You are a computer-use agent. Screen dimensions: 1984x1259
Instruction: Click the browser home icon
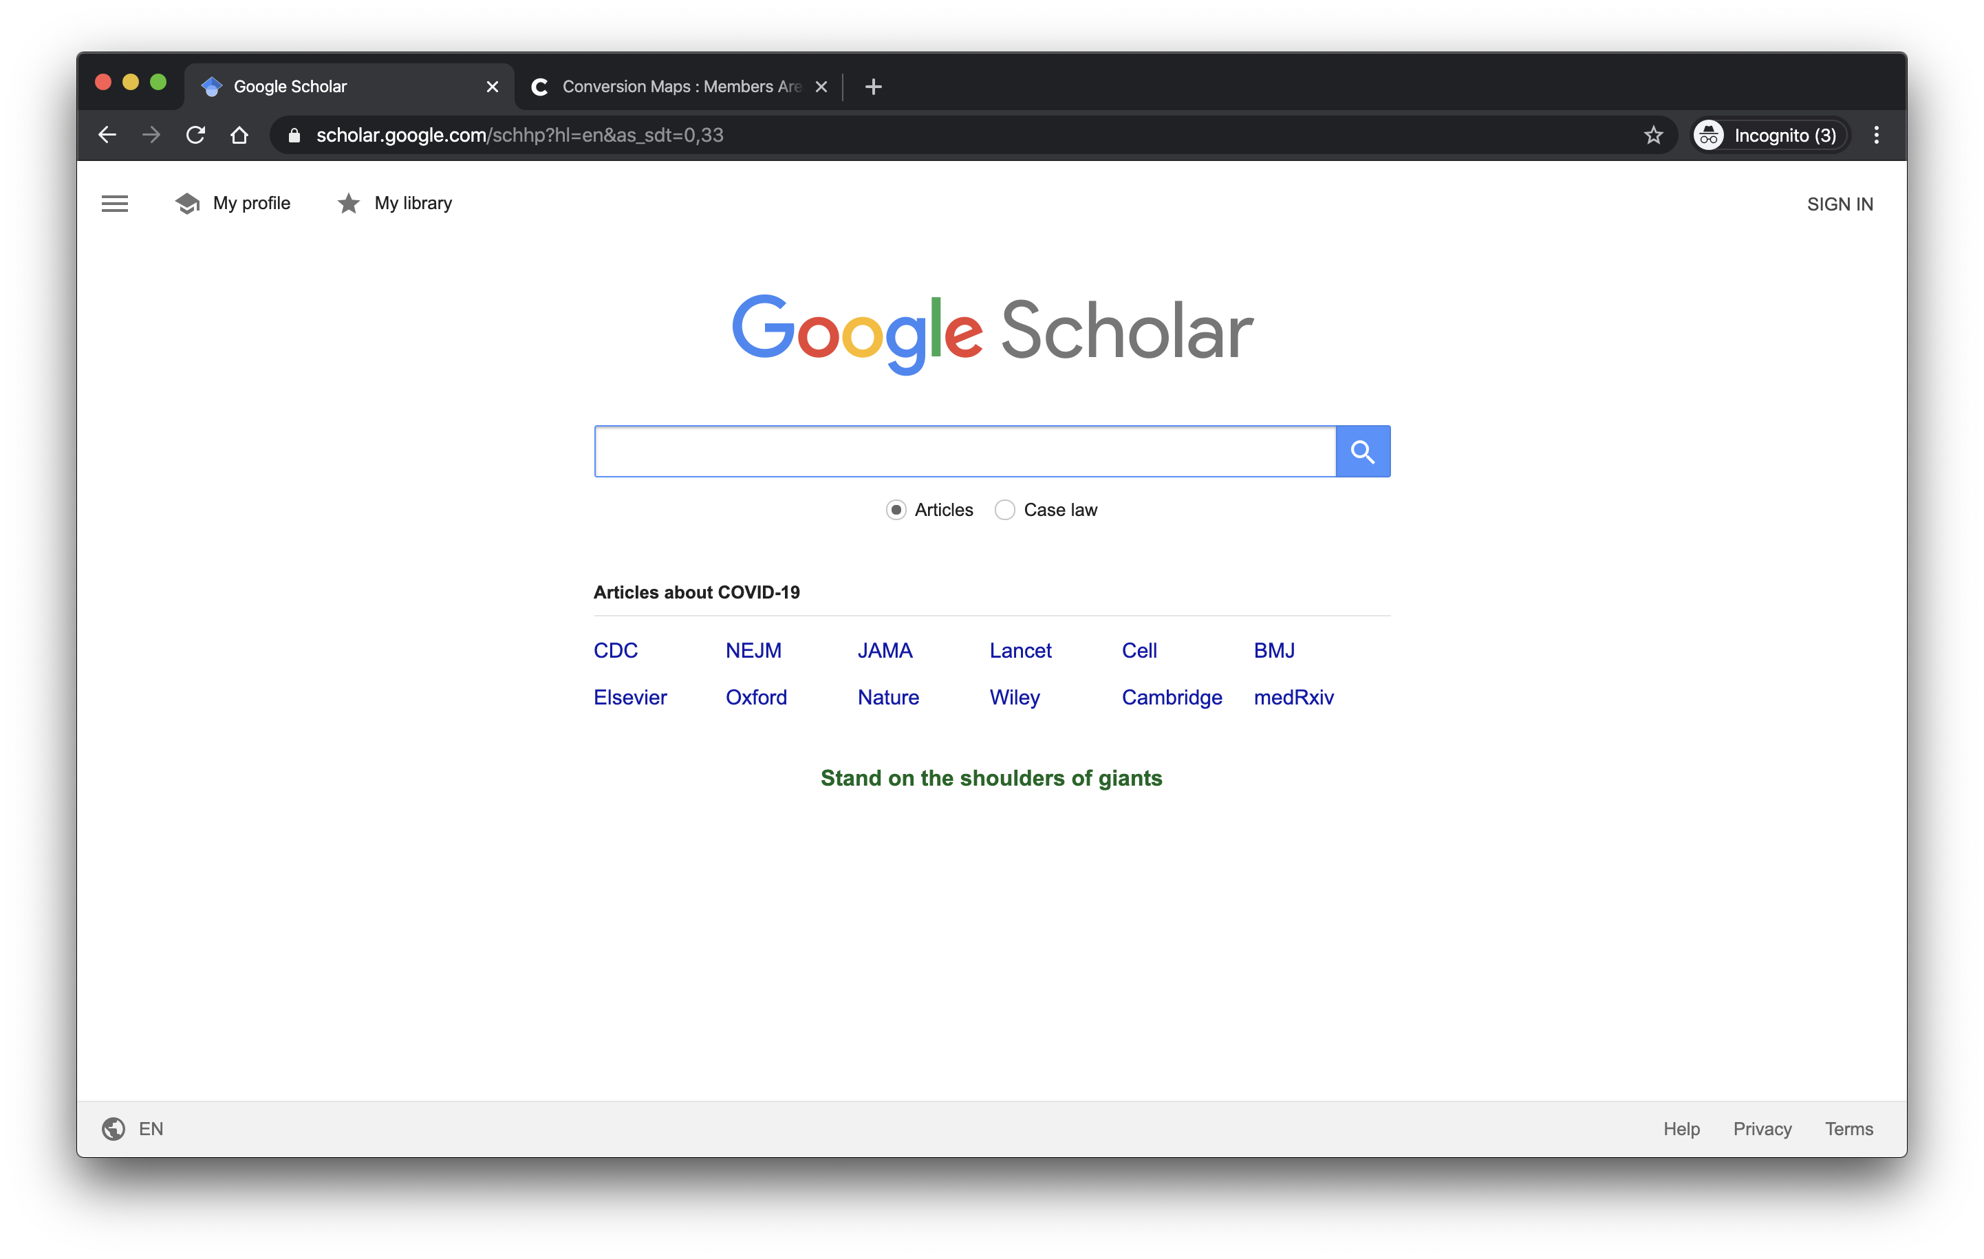[240, 134]
